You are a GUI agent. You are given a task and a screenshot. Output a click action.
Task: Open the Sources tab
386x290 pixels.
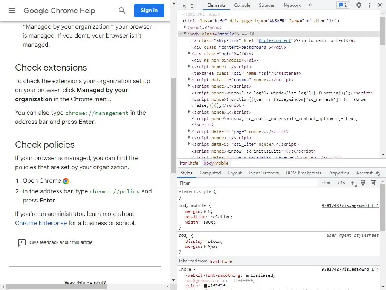coord(267,5)
